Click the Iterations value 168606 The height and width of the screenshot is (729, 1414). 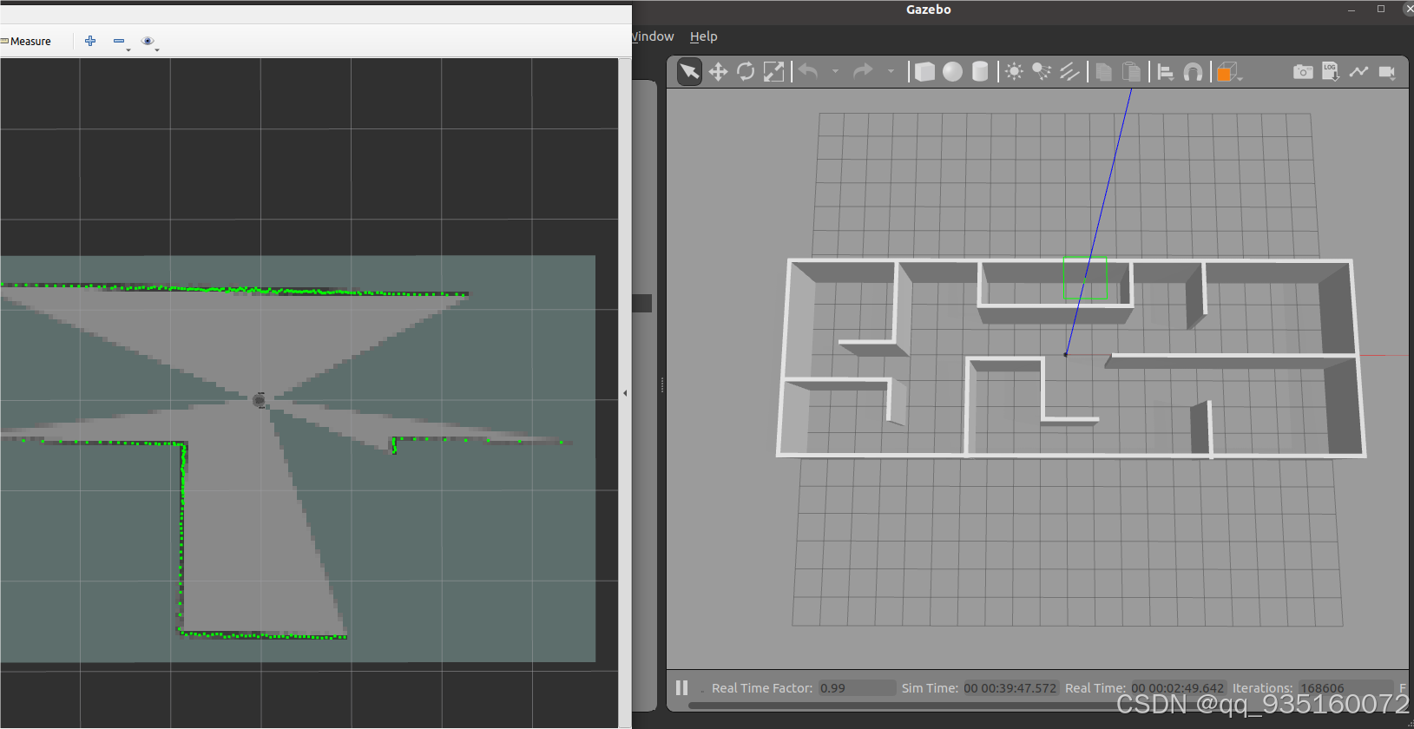[1345, 688]
